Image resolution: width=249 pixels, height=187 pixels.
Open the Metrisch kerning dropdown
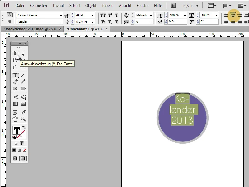[151, 15]
